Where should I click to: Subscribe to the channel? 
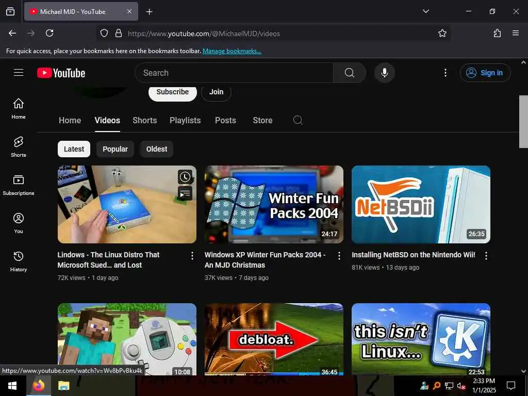172,93
